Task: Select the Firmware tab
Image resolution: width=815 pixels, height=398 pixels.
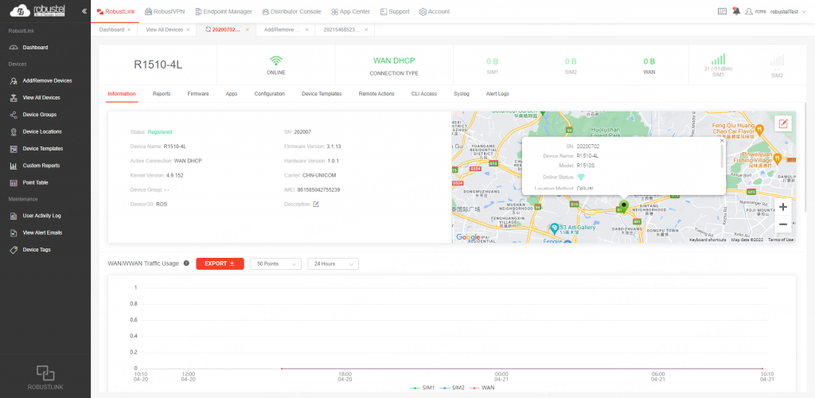Action: pos(198,94)
